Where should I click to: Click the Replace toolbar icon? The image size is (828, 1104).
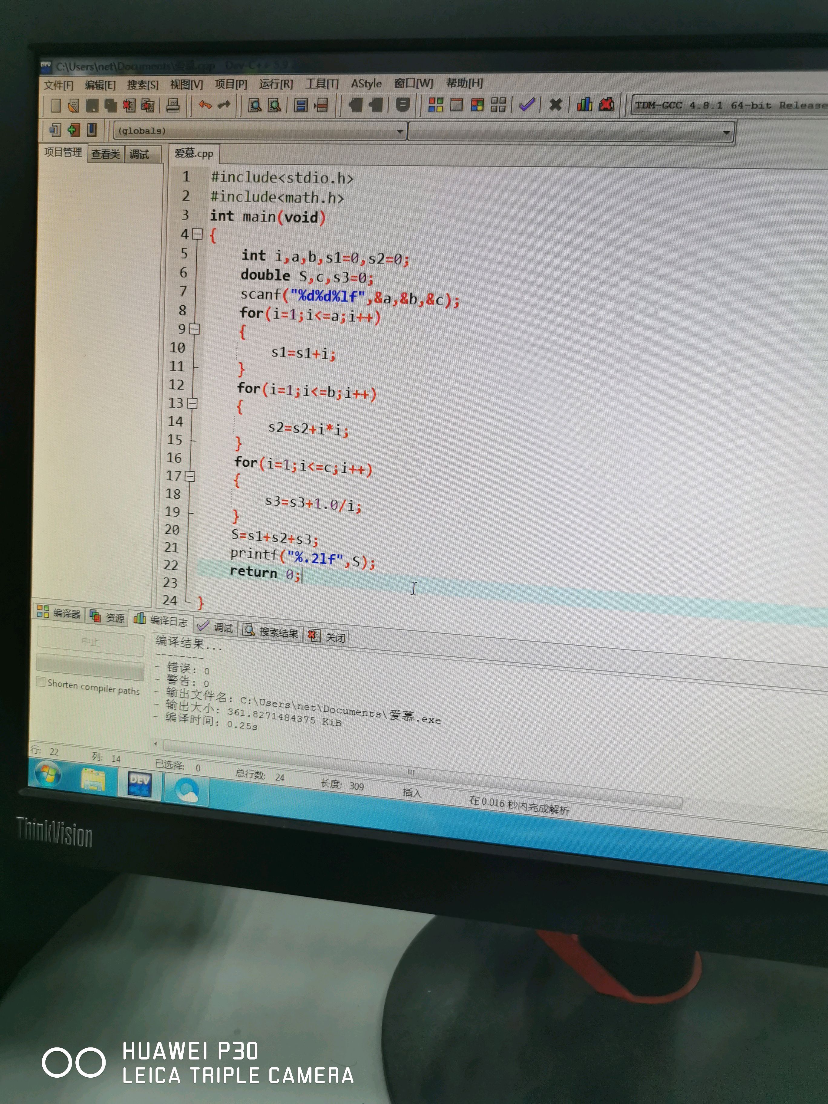[274, 105]
